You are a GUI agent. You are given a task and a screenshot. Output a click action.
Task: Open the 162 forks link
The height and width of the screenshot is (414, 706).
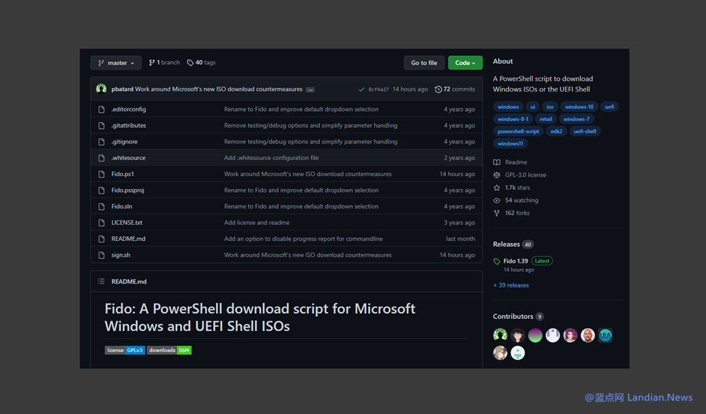click(x=517, y=213)
